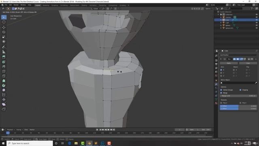Open the Edit menu

(x=11, y=5)
